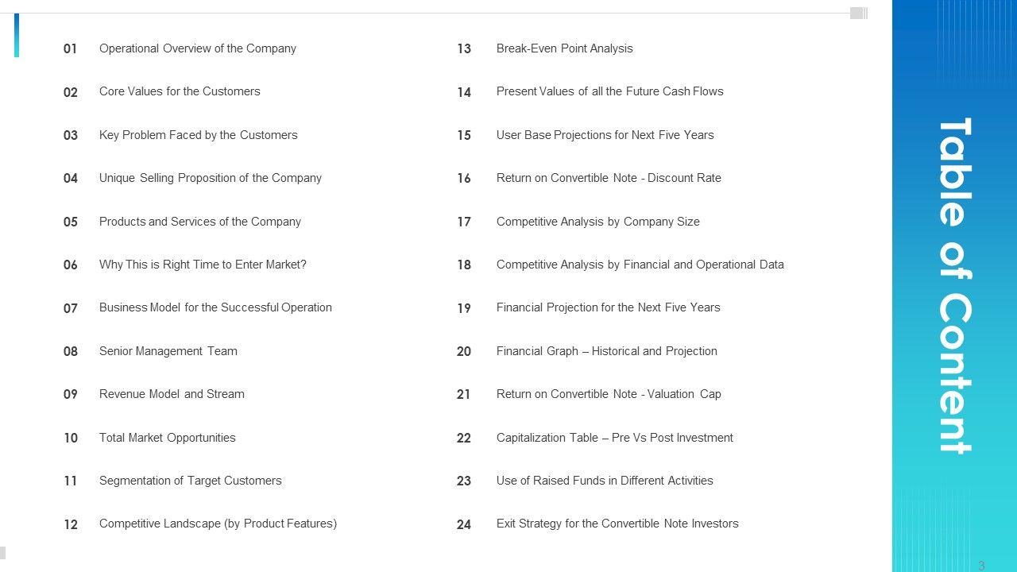The height and width of the screenshot is (572, 1017).
Task: Open 'Products and Services of the Company'
Action: tap(199, 222)
